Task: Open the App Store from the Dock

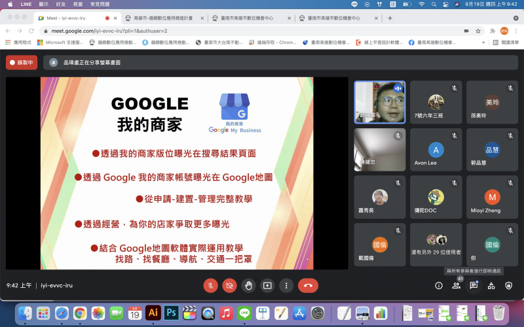Action: click(x=299, y=313)
